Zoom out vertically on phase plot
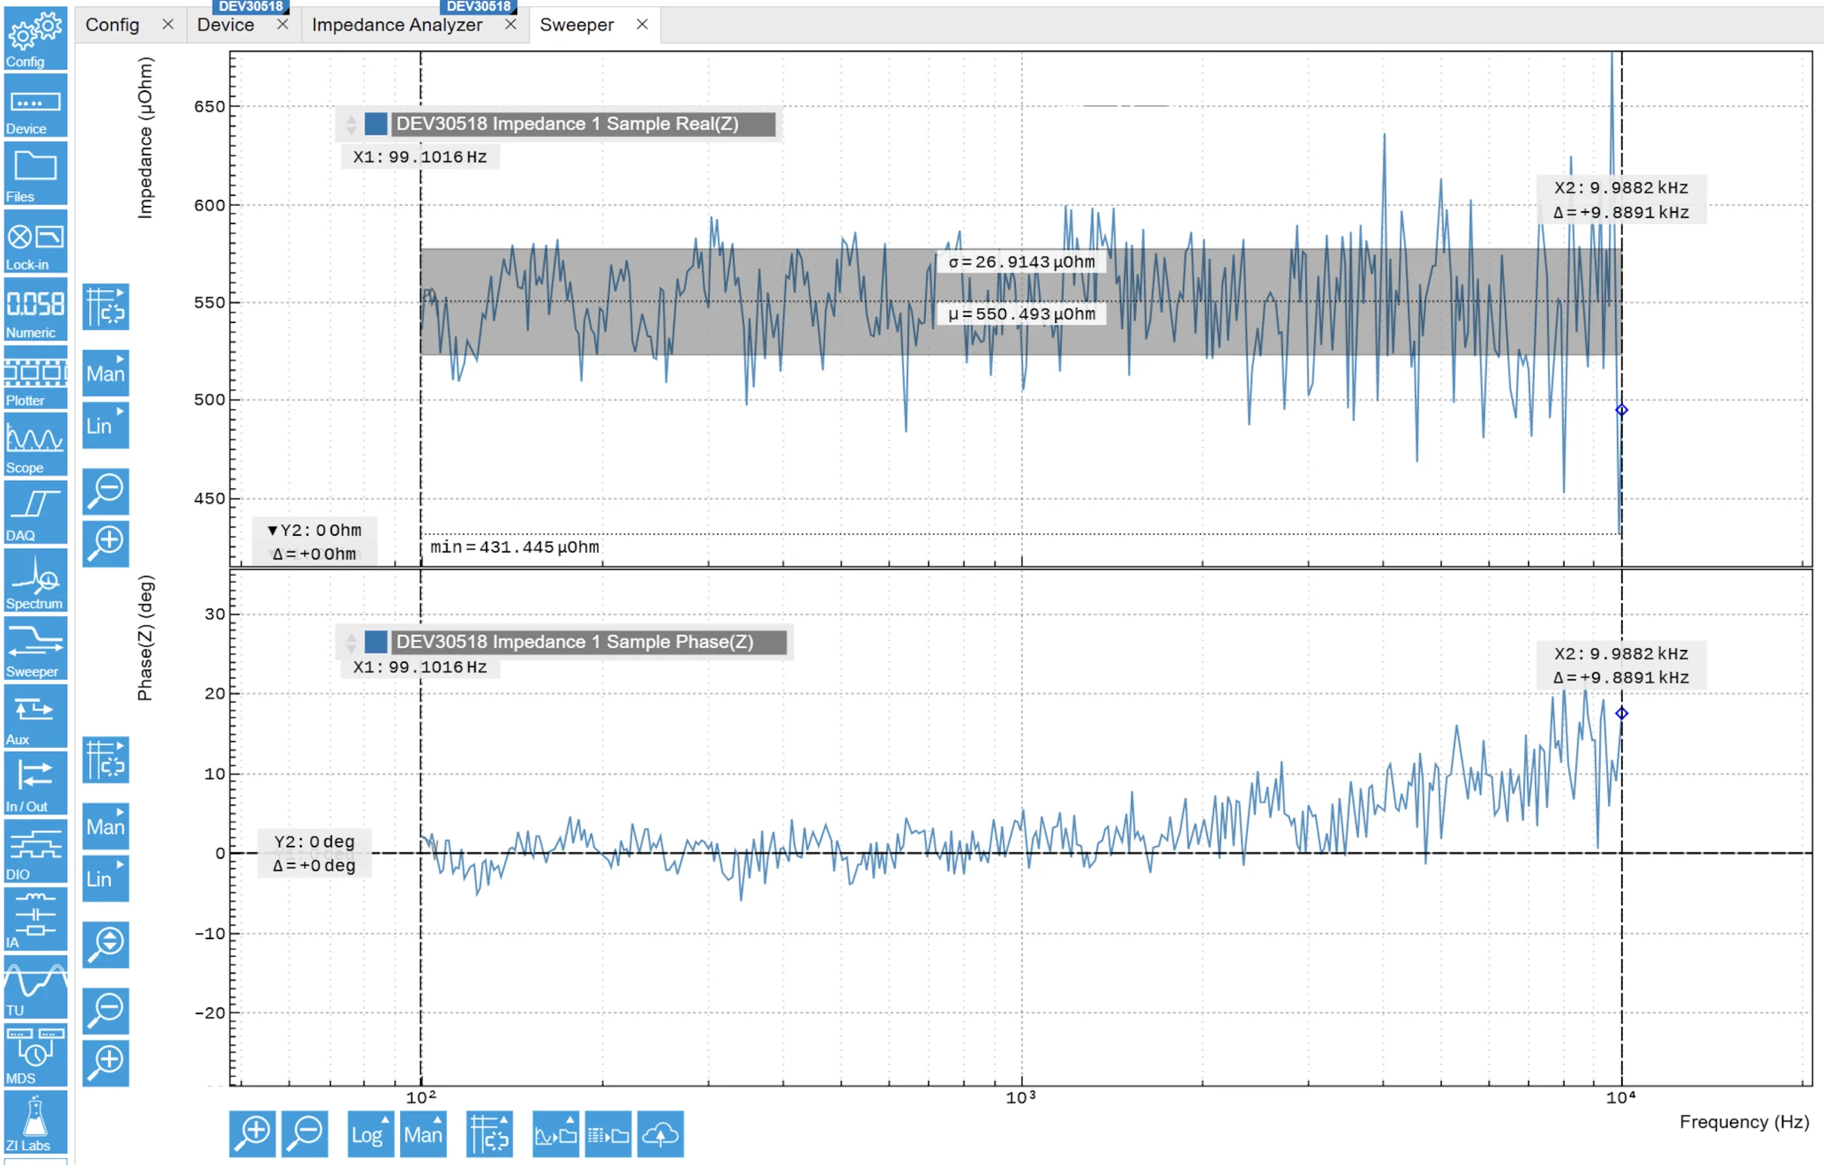1824x1165 pixels. [106, 1011]
